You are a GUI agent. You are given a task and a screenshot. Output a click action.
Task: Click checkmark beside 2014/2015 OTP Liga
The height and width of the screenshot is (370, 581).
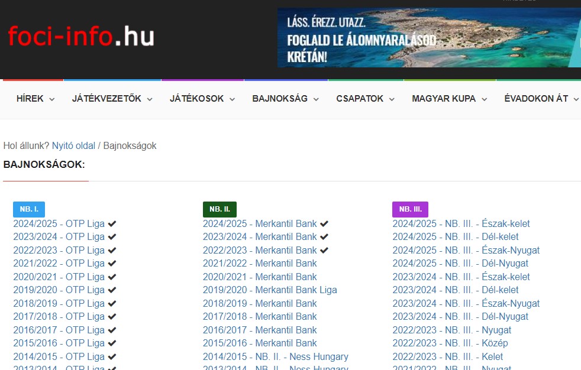pos(112,356)
